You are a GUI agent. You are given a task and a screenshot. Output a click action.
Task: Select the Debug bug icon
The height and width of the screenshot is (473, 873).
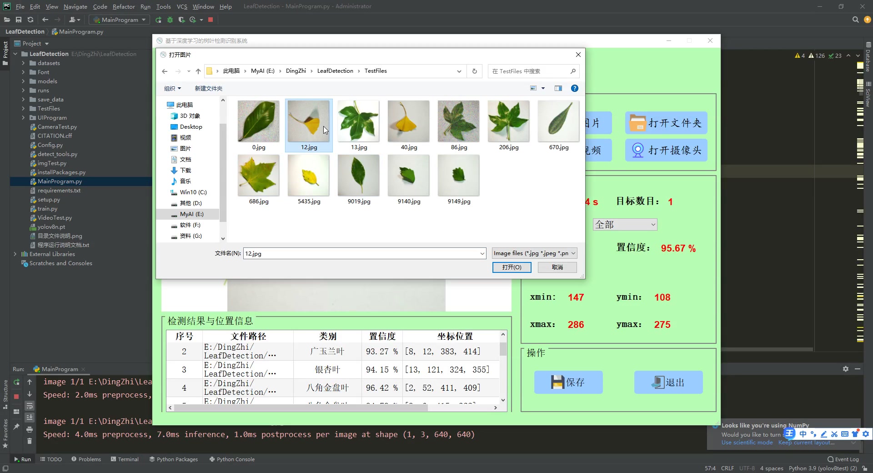[170, 20]
